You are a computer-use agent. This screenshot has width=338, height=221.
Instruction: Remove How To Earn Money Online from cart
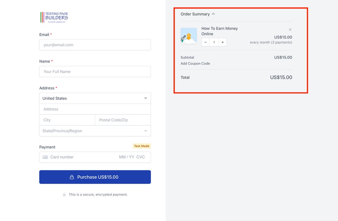coord(290,29)
